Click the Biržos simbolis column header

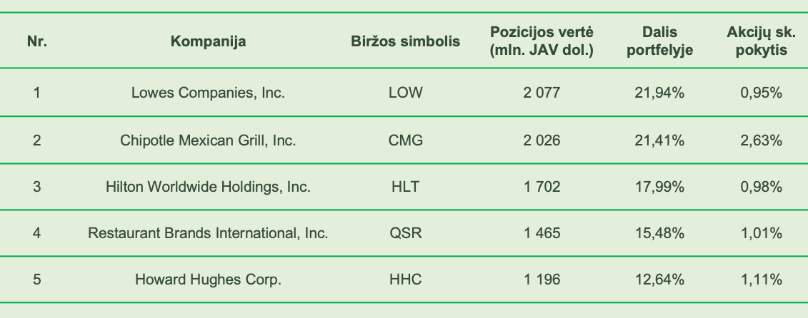[x=406, y=41]
